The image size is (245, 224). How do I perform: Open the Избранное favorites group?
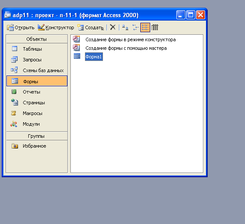point(37,146)
